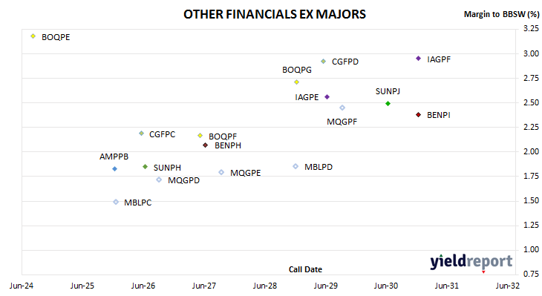Select the IAGPE purple diamond marker
This screenshot has width=542, height=296.
pos(327,96)
